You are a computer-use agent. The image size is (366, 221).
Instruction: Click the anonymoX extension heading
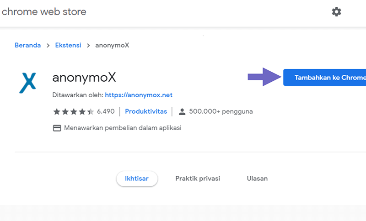(x=84, y=78)
